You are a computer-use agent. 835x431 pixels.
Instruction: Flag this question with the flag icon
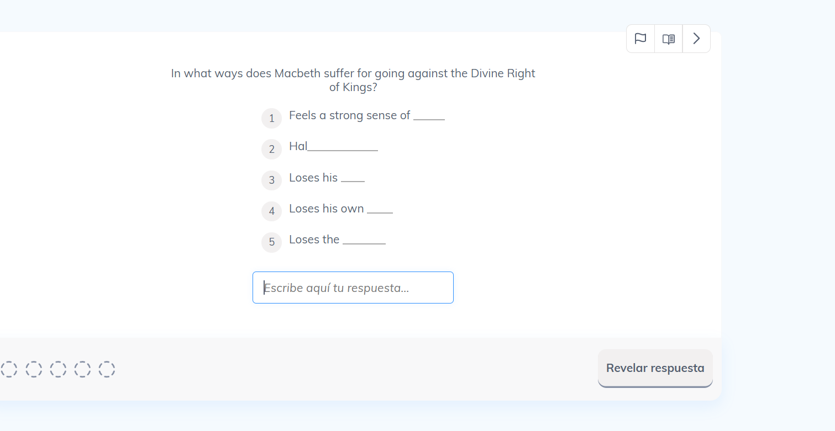[640, 39]
